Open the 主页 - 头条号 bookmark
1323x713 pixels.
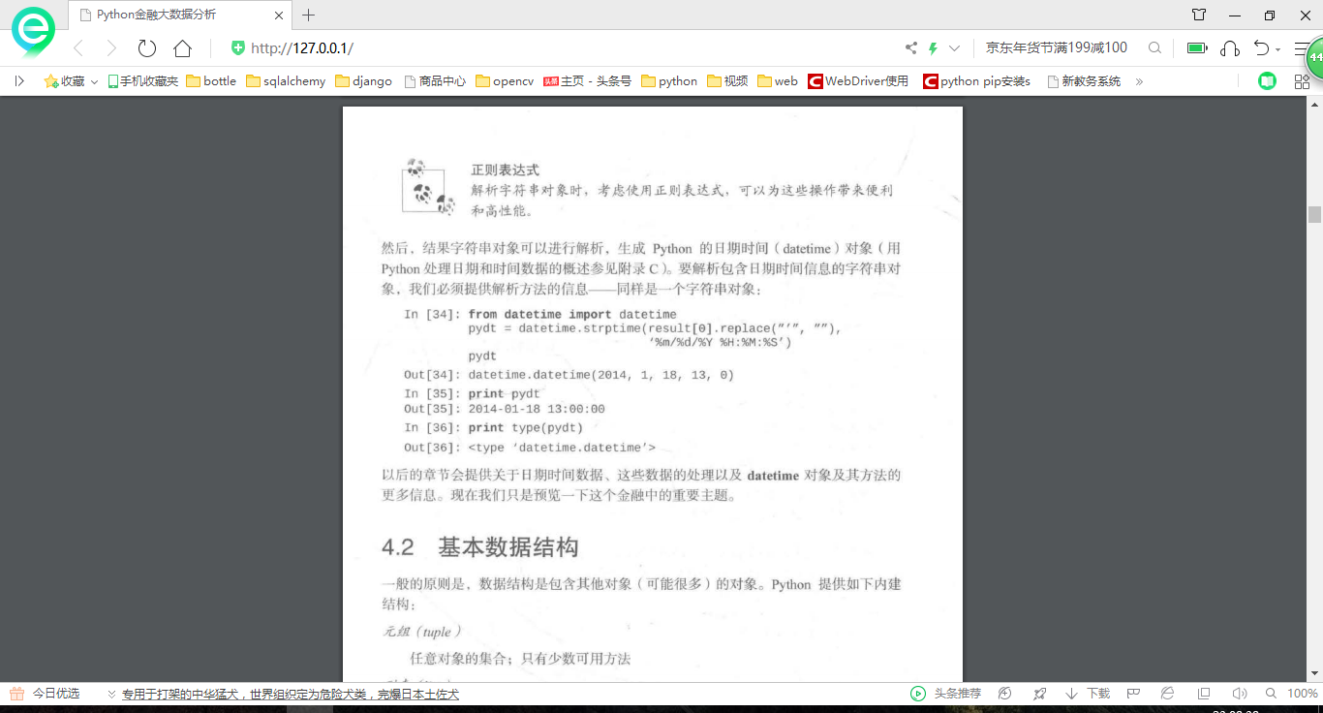[x=587, y=81]
